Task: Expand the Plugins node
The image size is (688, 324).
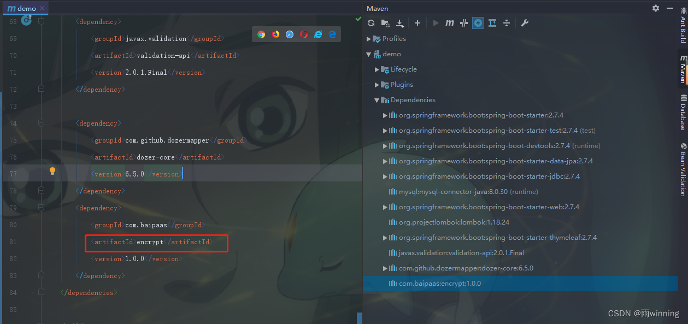Action: [x=377, y=85]
